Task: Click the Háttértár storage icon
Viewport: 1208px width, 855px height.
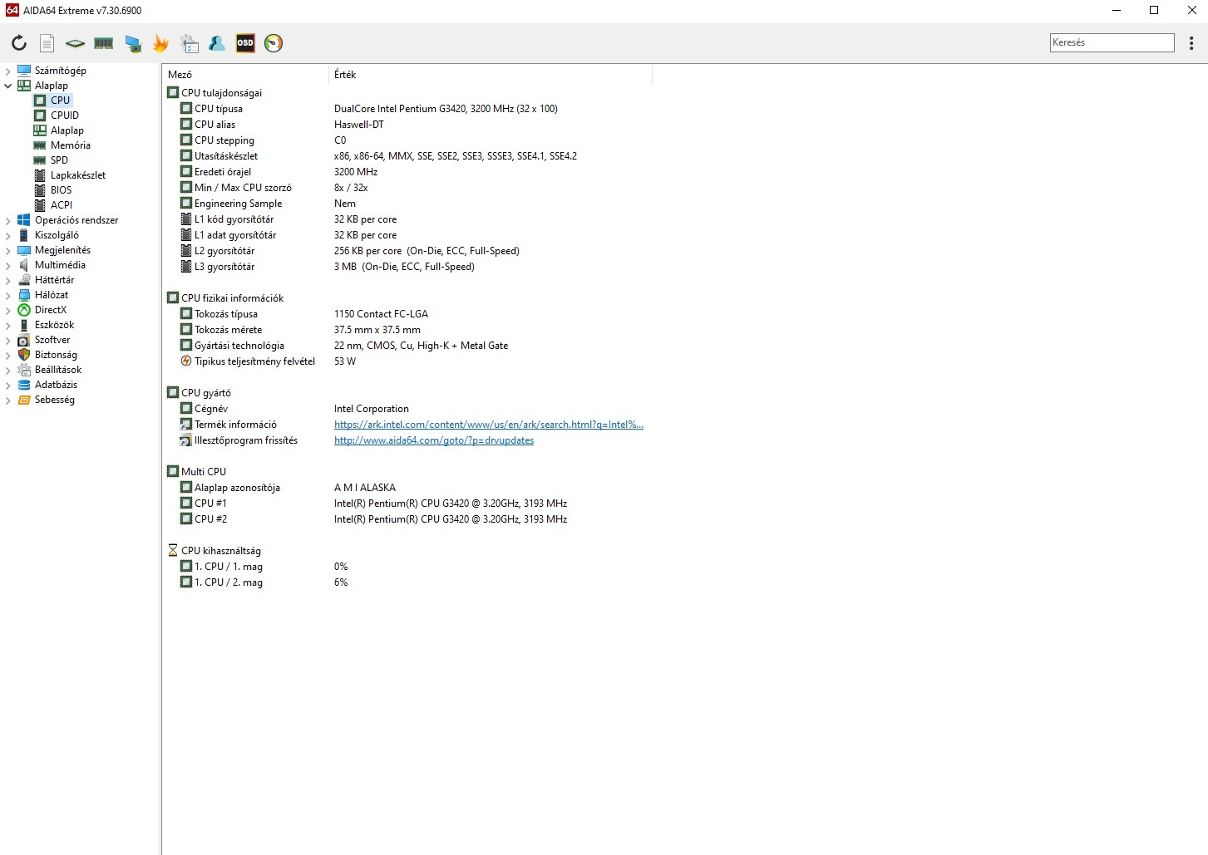Action: tap(24, 280)
